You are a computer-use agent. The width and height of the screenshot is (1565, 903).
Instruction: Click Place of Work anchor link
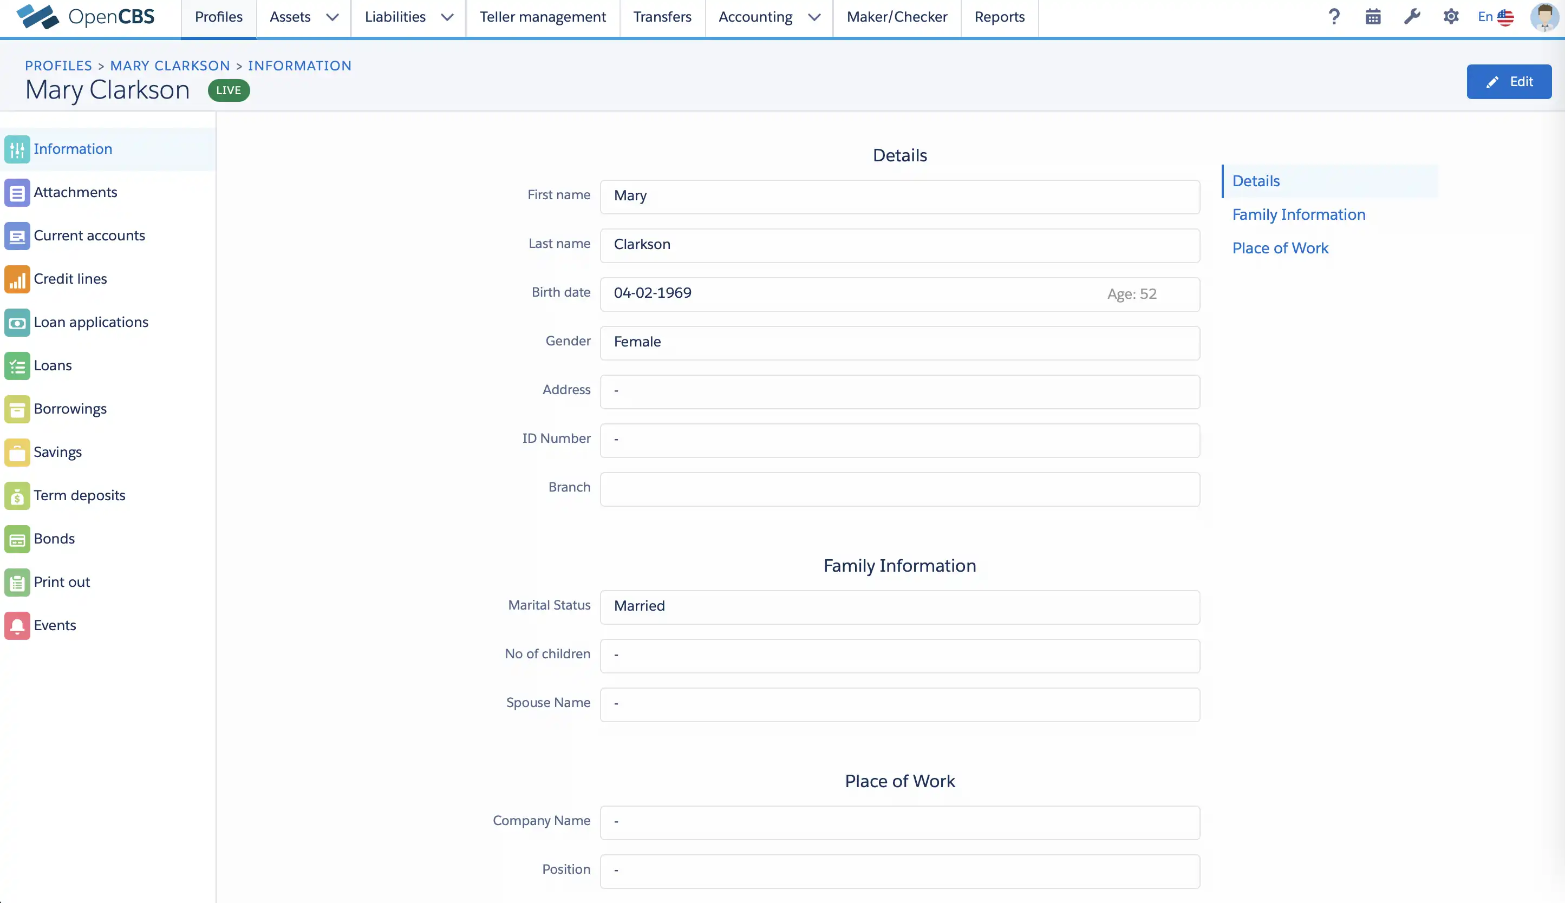point(1280,247)
